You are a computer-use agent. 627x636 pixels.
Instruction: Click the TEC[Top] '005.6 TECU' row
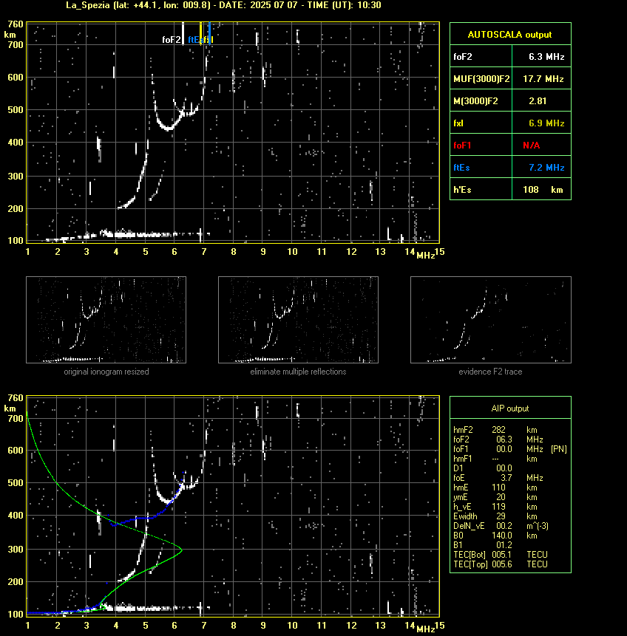[x=501, y=564]
